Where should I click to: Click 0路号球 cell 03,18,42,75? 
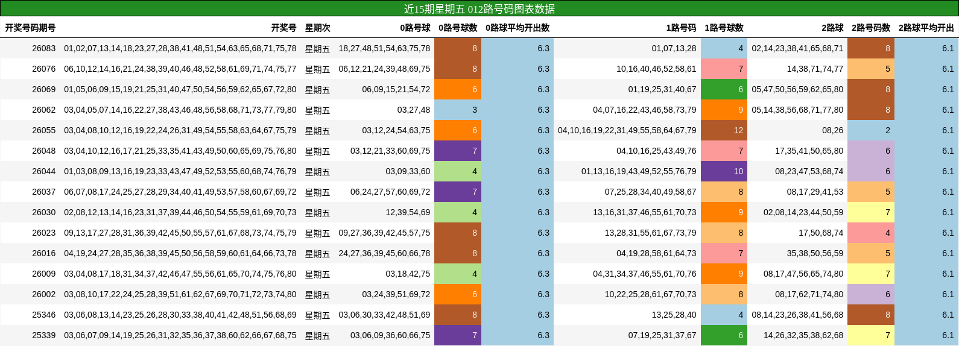(408, 274)
